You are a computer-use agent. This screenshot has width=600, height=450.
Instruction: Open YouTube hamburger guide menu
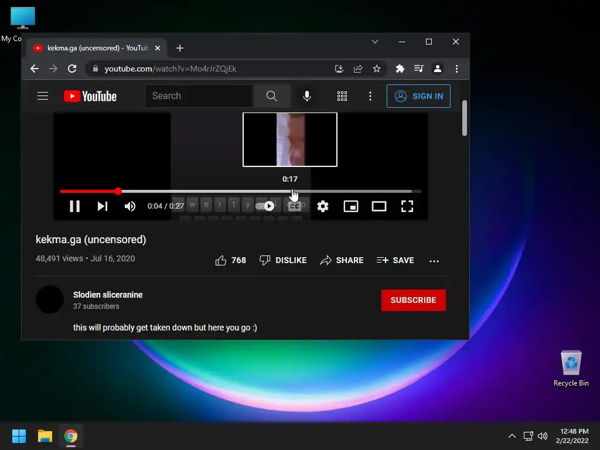click(x=43, y=96)
